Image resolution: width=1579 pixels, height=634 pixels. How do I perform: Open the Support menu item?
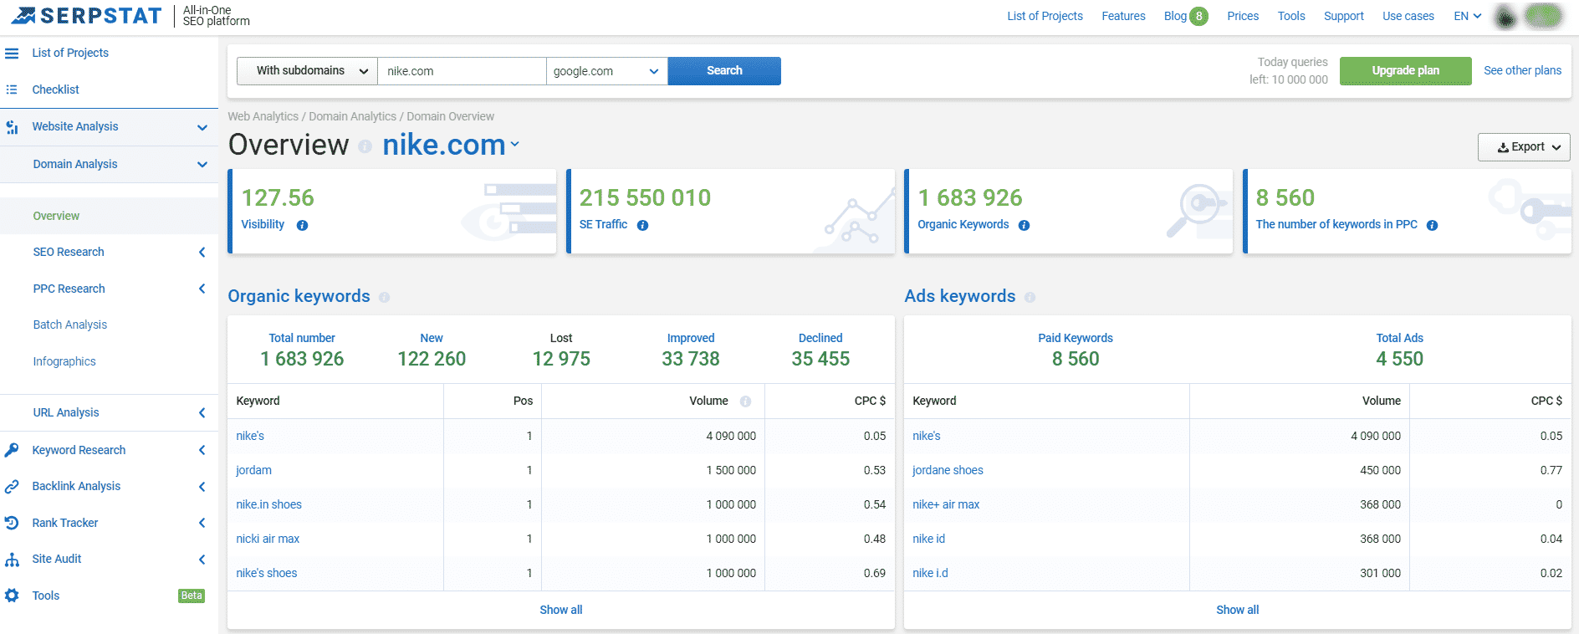[x=1343, y=16]
